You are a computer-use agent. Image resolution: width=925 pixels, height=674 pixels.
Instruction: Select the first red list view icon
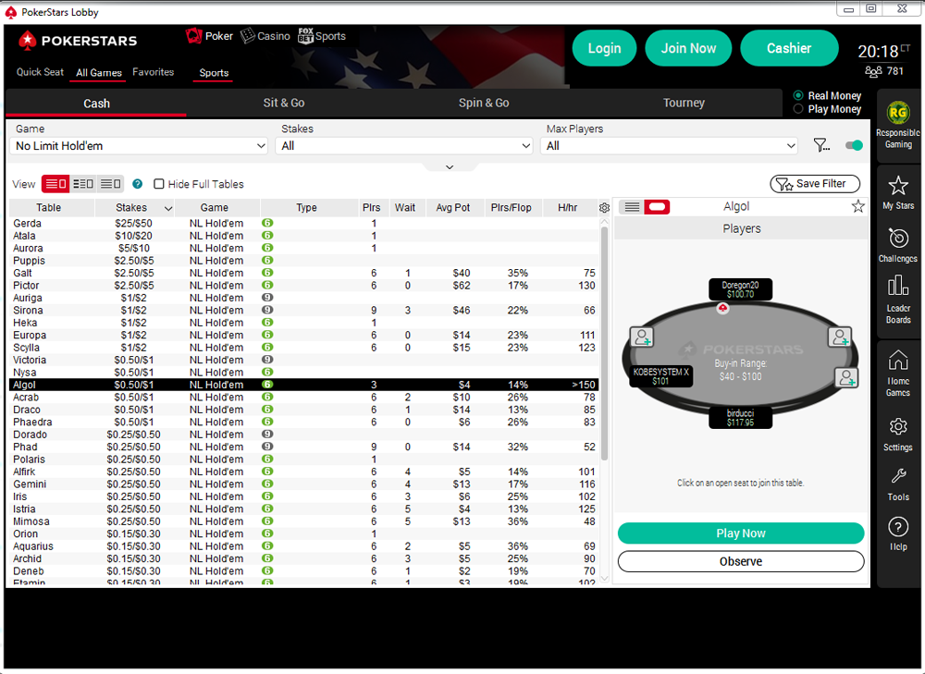click(55, 184)
